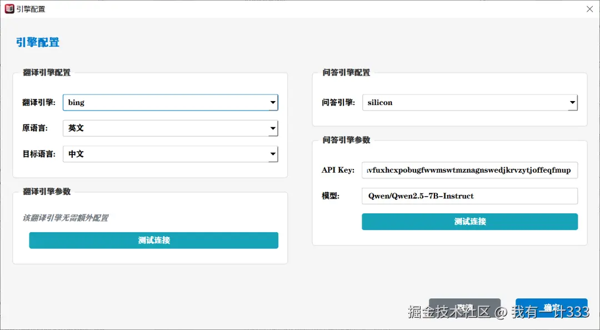Image resolution: width=600 pixels, height=330 pixels.
Task: Open the 原语言 dropdown showing 英文
Action: click(171, 128)
